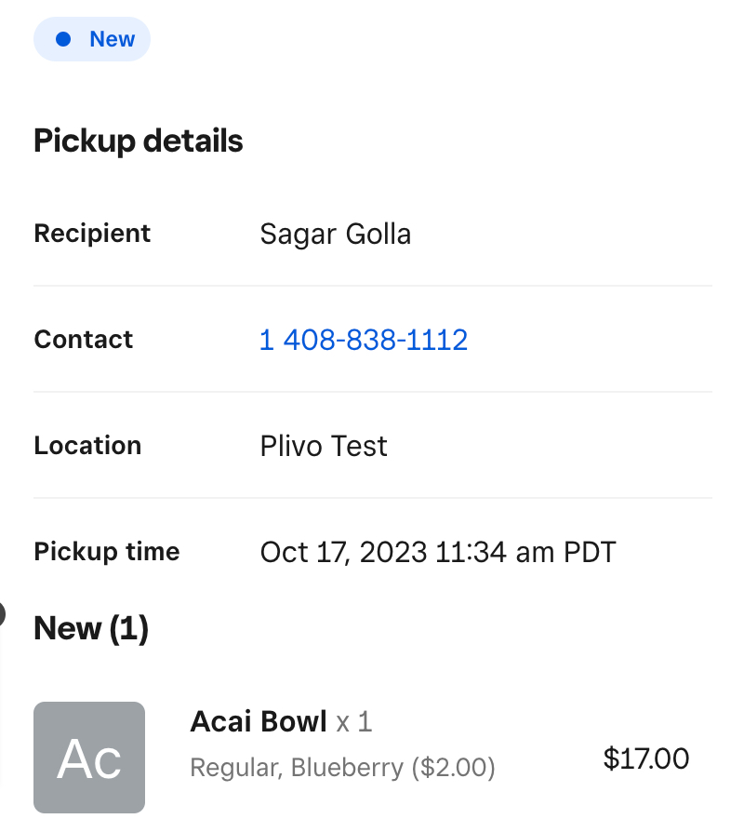The image size is (744, 832).
Task: Click the dark circle at the left edge
Action: [x=2, y=613]
